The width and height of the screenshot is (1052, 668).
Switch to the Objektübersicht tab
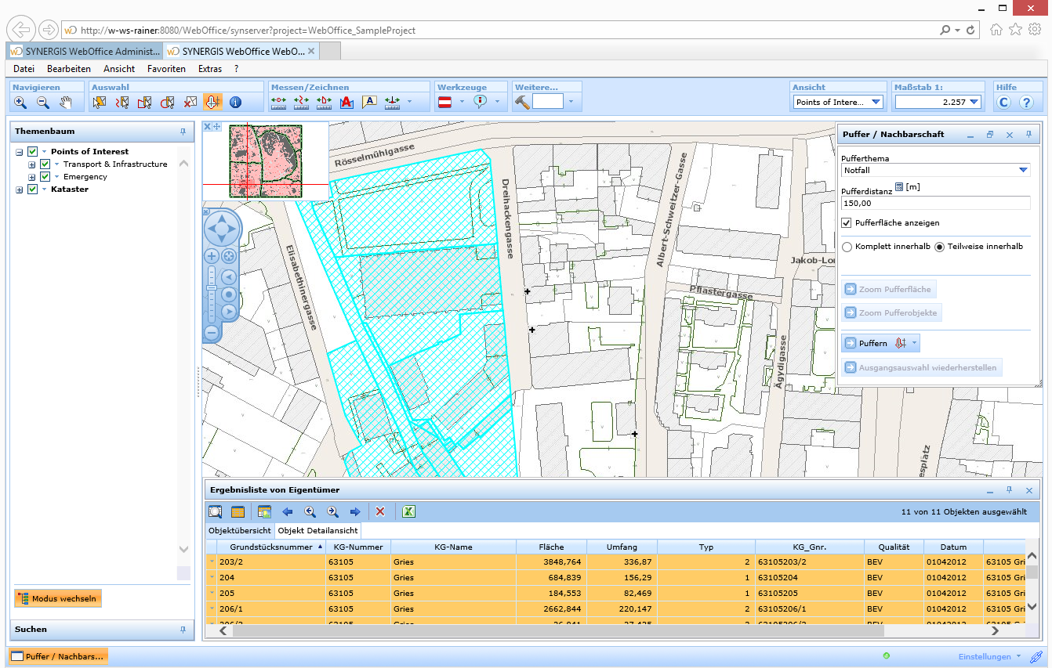click(239, 531)
